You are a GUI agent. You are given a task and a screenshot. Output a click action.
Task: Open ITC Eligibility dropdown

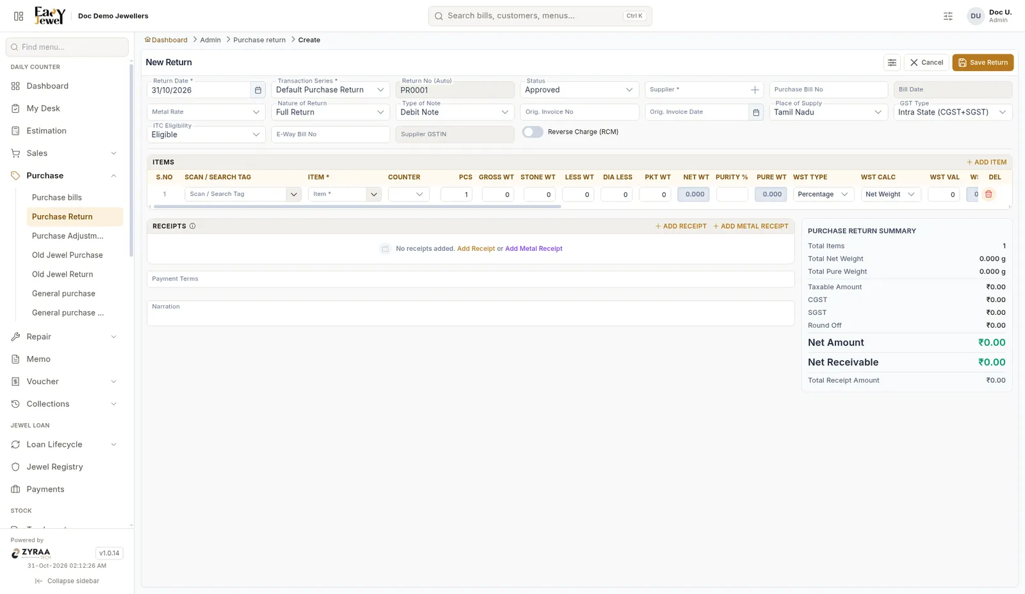pyautogui.click(x=206, y=135)
